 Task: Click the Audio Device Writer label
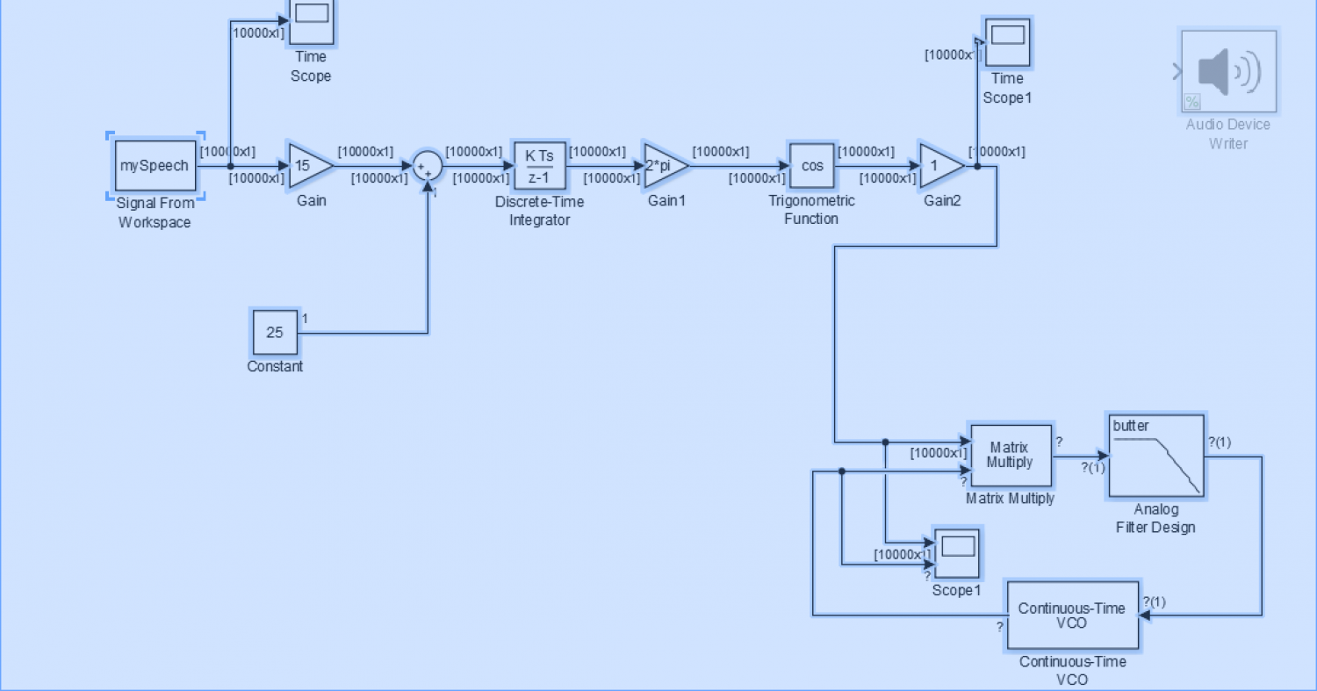(x=1228, y=133)
